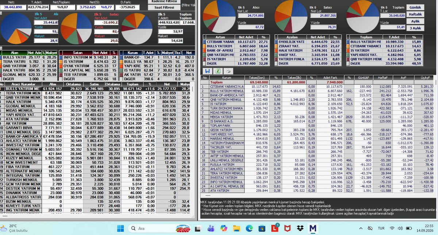
Task: Launch Microsoft Edge from the taskbar
Action: tap(249, 228)
